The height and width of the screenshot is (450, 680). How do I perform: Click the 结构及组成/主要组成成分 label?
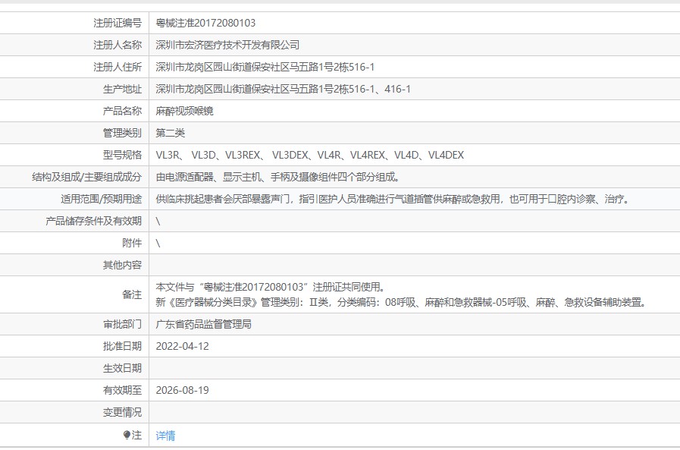pos(86,177)
